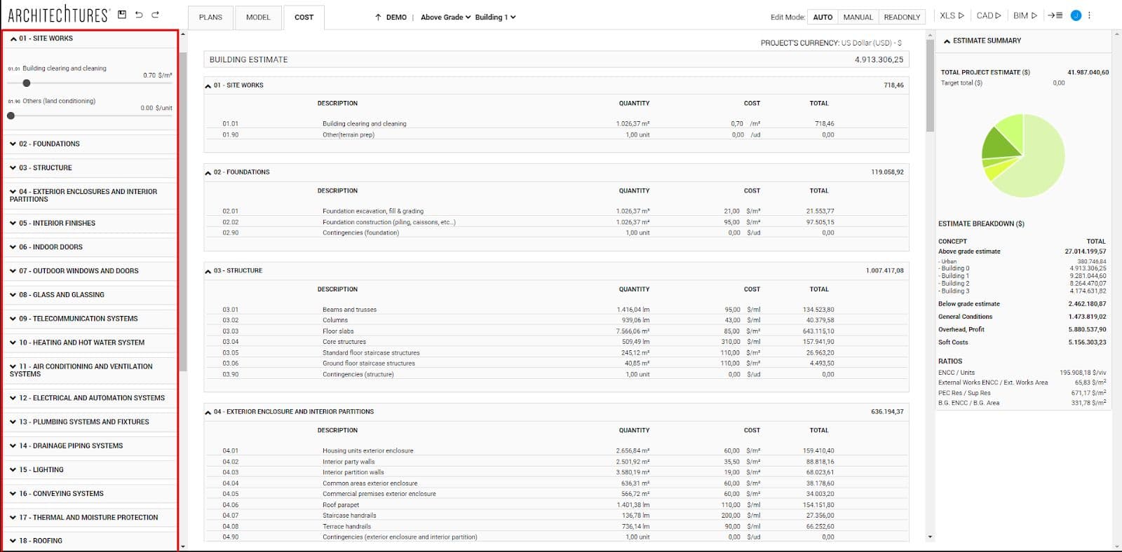Screen dimensions: 1122x552
Task: Click the 95,00 cost for Beams and trusses
Action: (731, 310)
